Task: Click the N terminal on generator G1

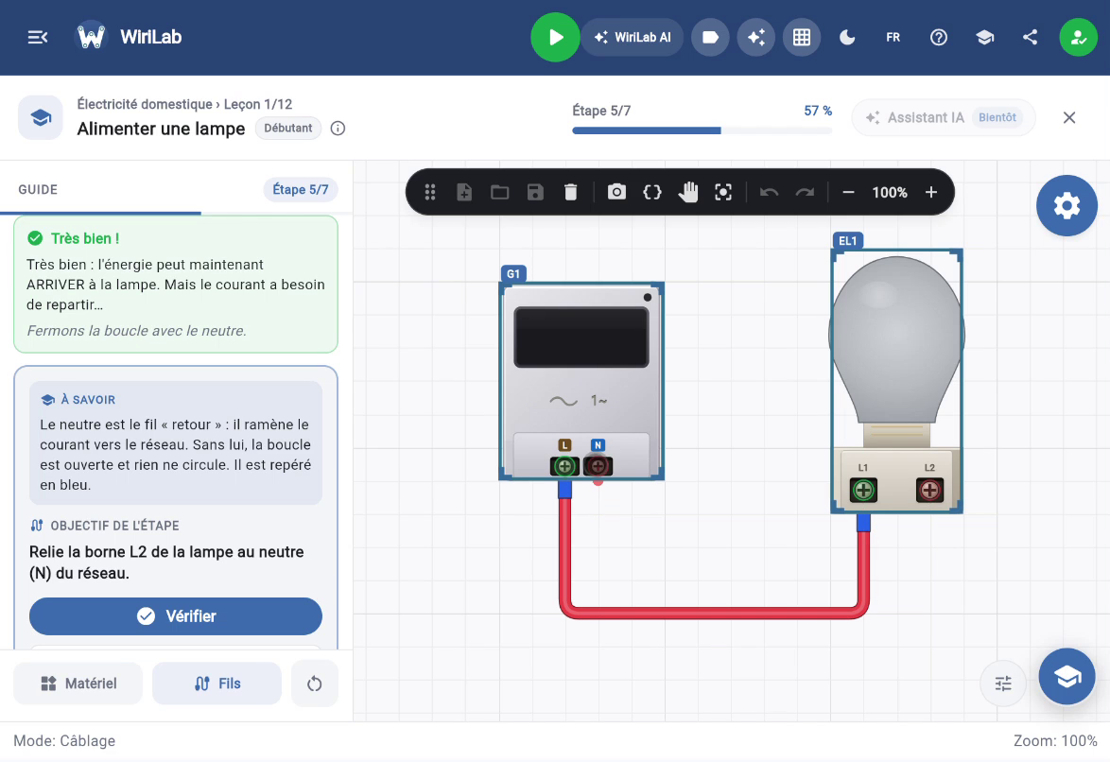Action: [x=598, y=466]
